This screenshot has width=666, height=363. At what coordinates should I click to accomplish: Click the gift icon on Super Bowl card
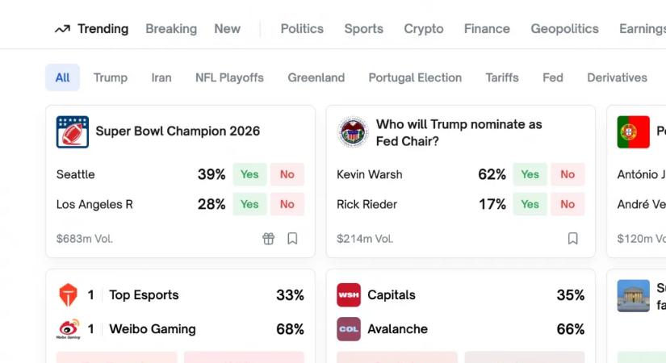[x=269, y=239]
